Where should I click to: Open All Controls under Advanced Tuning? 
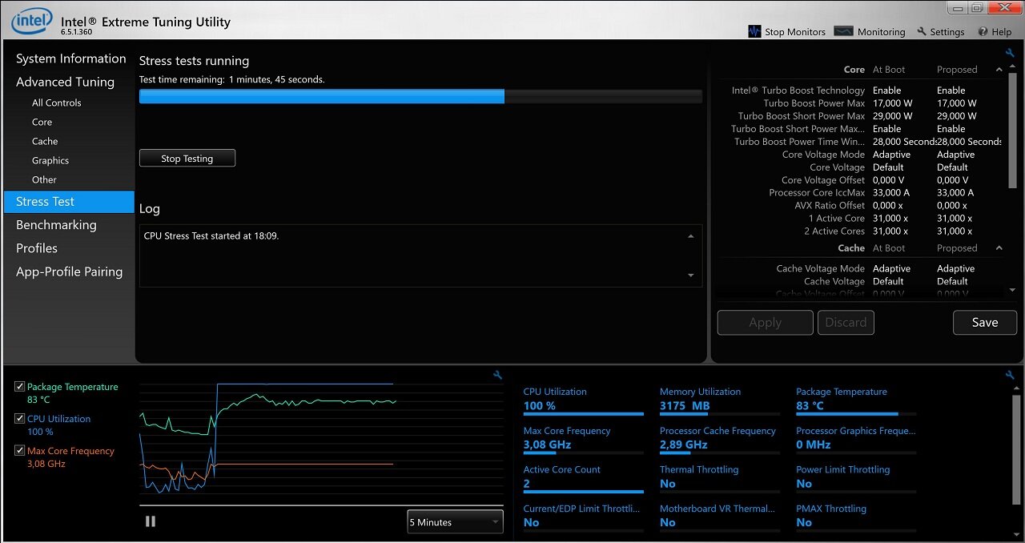[x=57, y=103]
